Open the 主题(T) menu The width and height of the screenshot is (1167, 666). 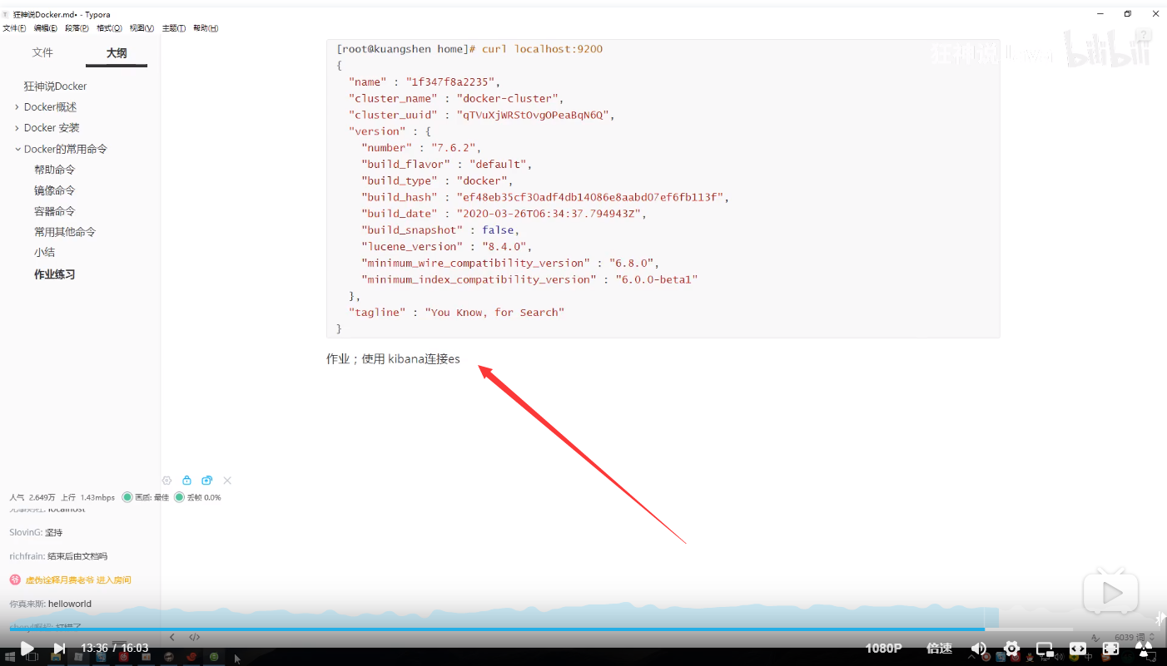point(174,28)
